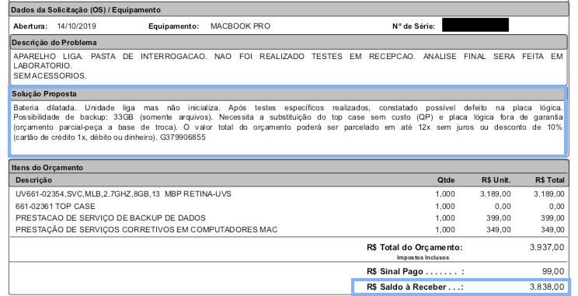This screenshot has height=296, width=578.
Task: Click the 'Descrição do Problema' section header
Action: (289, 43)
